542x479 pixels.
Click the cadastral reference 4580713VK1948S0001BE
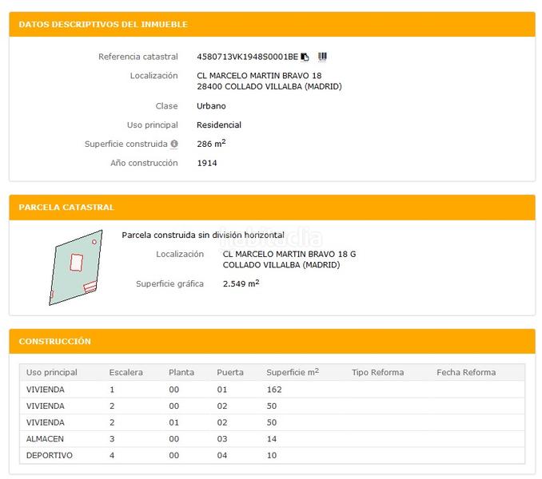click(x=247, y=57)
